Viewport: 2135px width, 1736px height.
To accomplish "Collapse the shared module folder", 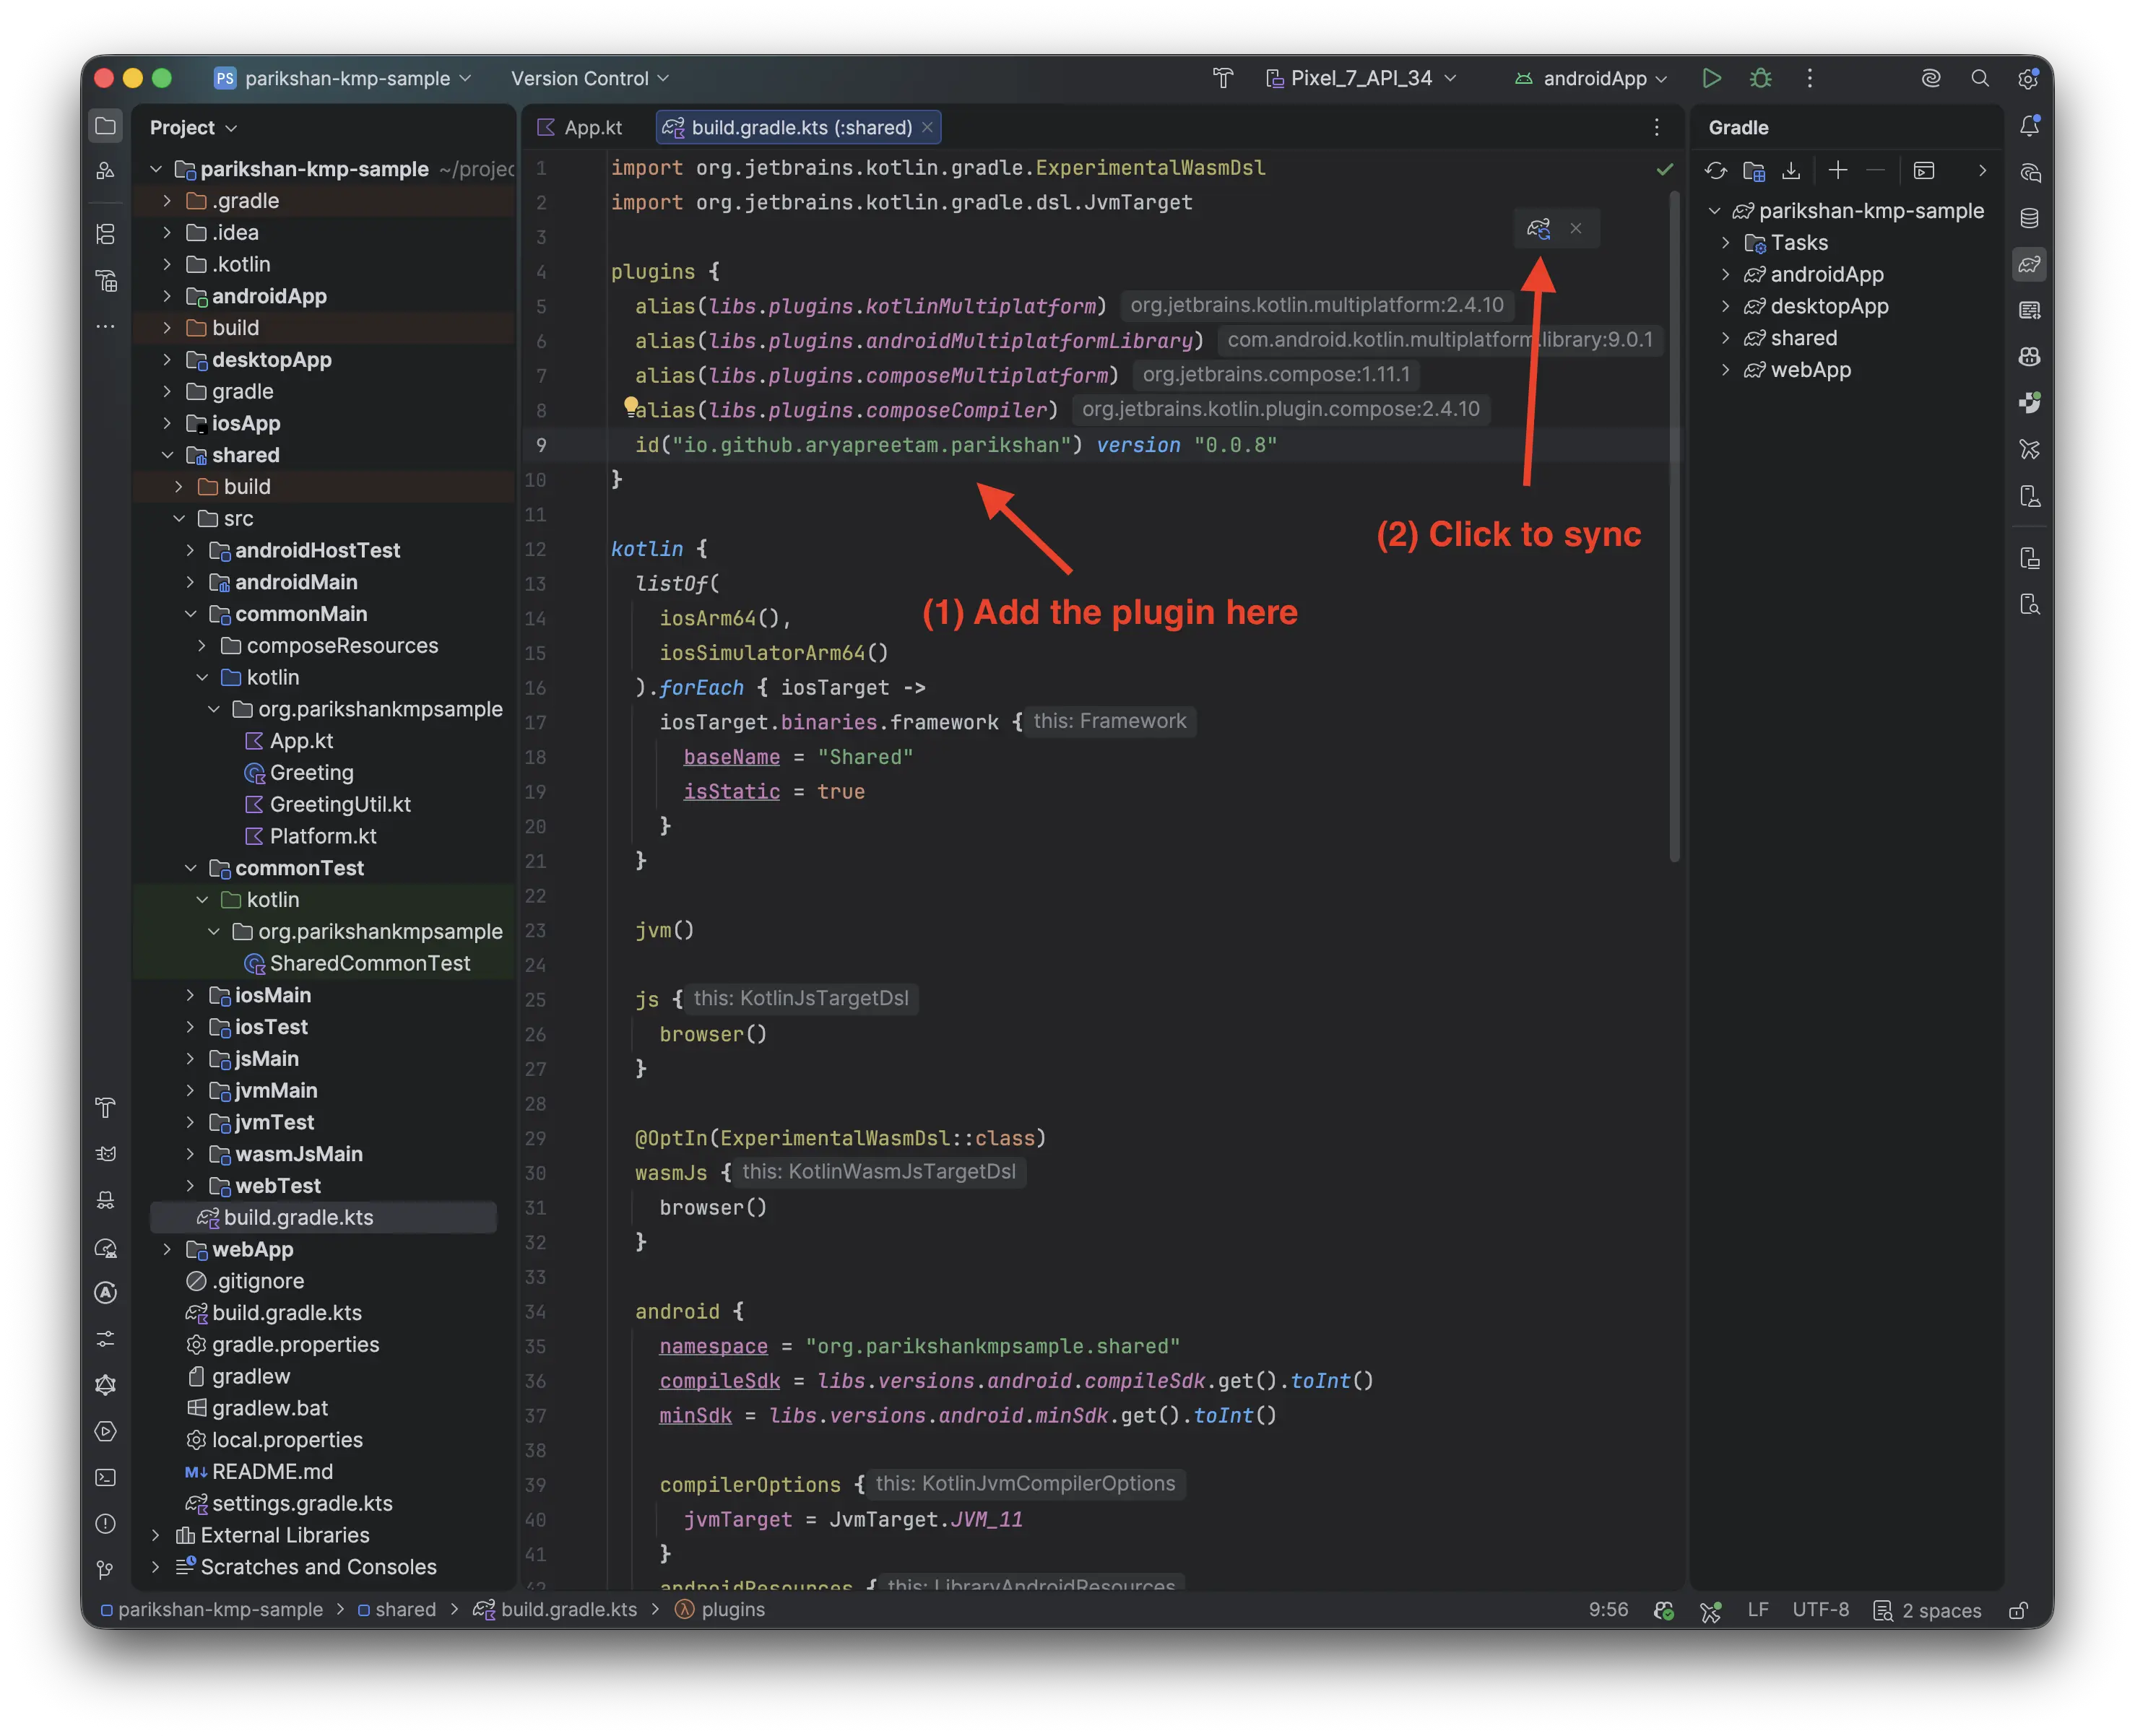I will tap(167, 455).
